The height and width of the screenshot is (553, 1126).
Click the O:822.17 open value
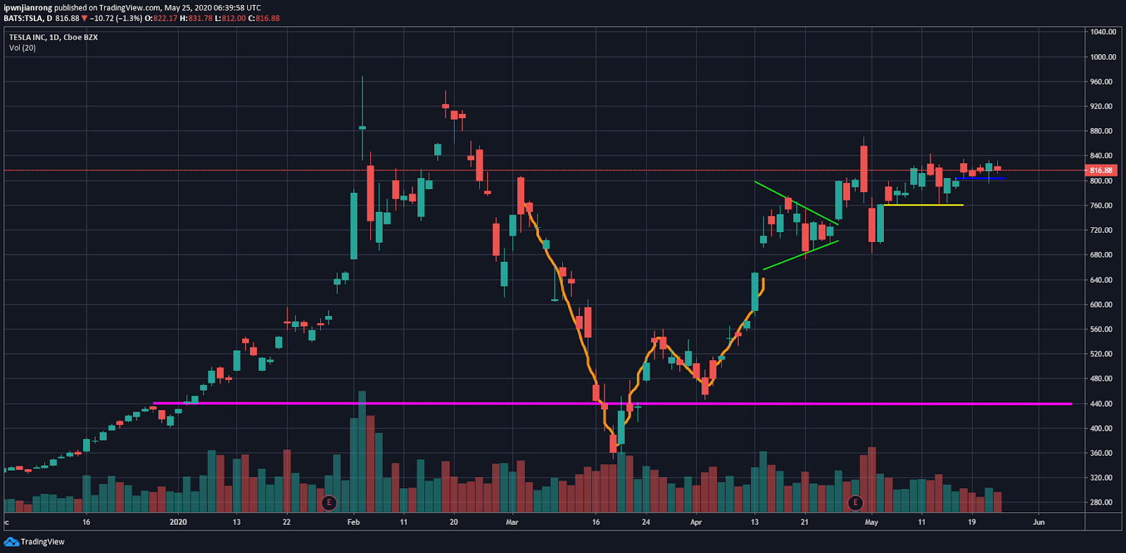click(x=161, y=18)
